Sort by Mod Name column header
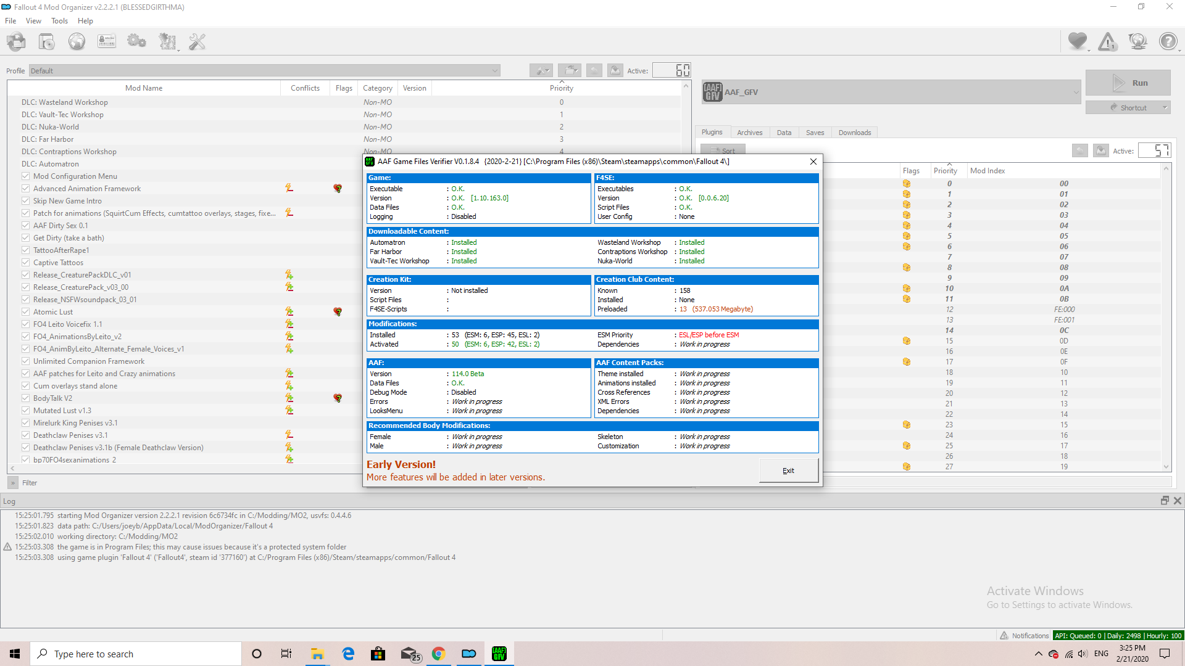This screenshot has width=1185, height=666. pyautogui.click(x=144, y=88)
